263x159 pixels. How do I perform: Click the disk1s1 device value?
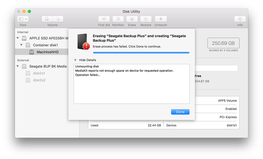(232, 125)
